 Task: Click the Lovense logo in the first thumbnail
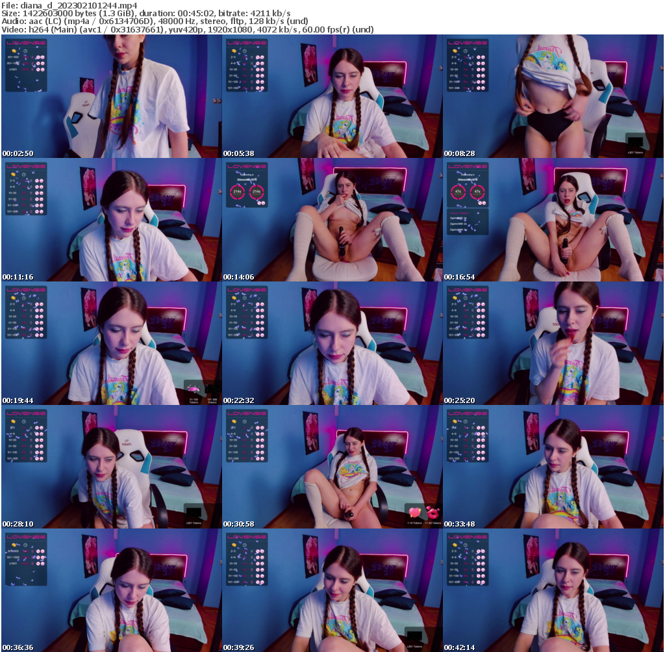[x=26, y=42]
